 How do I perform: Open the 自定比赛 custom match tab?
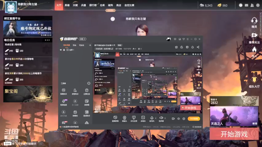129,5
